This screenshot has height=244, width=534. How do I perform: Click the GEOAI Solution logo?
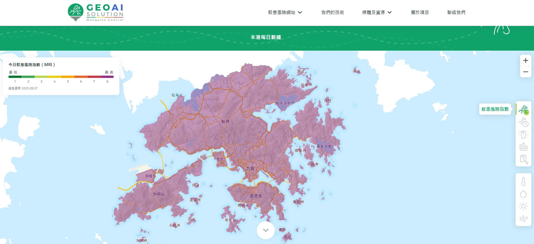(96, 13)
